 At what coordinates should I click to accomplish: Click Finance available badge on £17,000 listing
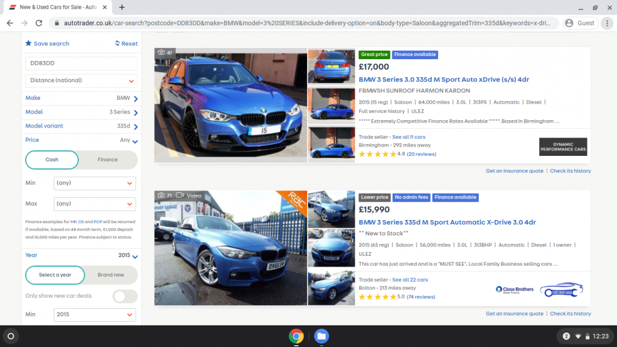coord(415,55)
